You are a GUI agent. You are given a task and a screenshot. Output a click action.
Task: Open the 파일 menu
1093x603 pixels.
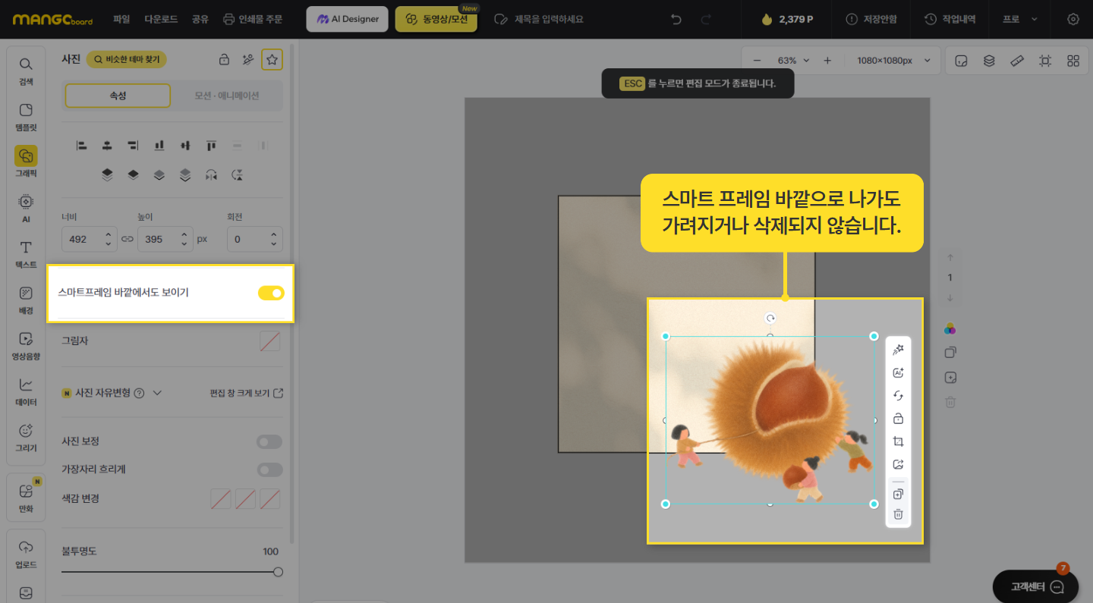pos(121,19)
